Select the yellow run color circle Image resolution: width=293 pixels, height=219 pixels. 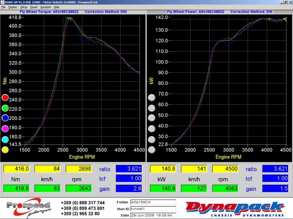click(5, 150)
